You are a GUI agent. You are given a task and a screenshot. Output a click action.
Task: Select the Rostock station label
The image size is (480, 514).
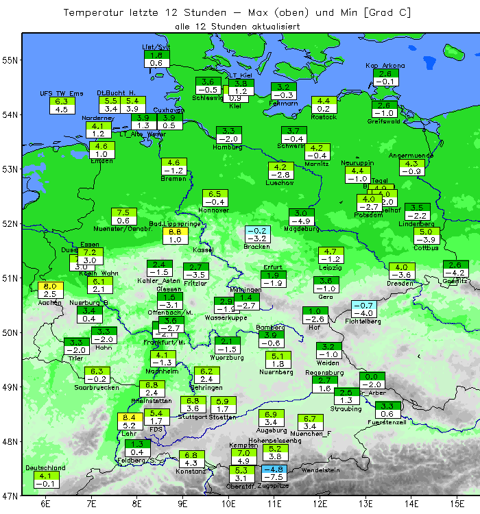pyautogui.click(x=324, y=117)
